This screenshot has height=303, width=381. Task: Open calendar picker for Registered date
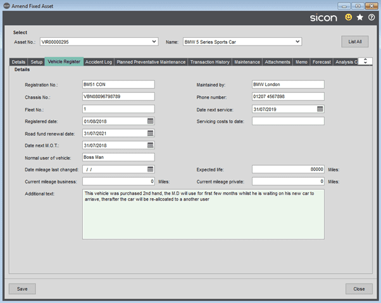[151, 121]
